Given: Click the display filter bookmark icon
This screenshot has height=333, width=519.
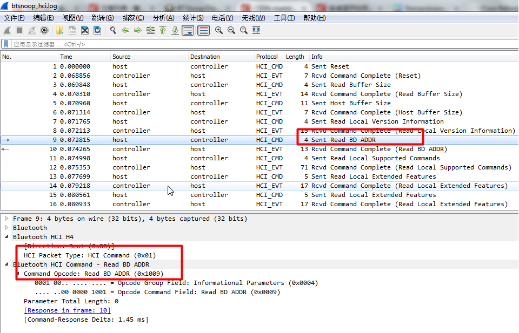Looking at the screenshot, I should point(6,44).
